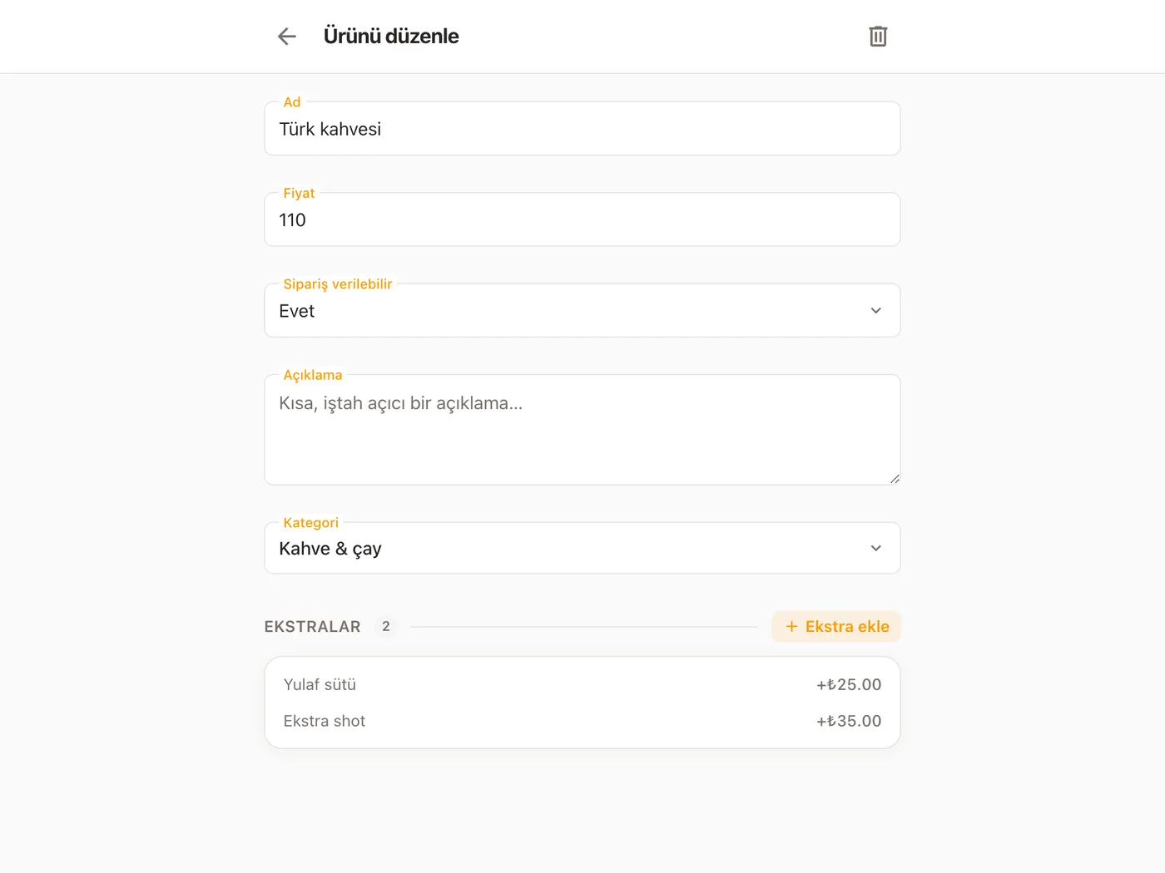
Task: Expand the Kategori dropdown
Action: point(582,548)
